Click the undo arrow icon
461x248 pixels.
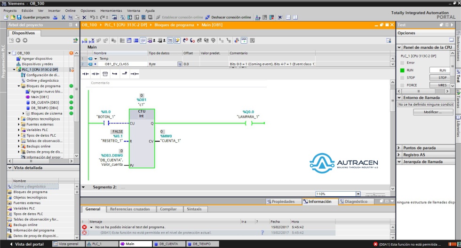tap(92, 17)
